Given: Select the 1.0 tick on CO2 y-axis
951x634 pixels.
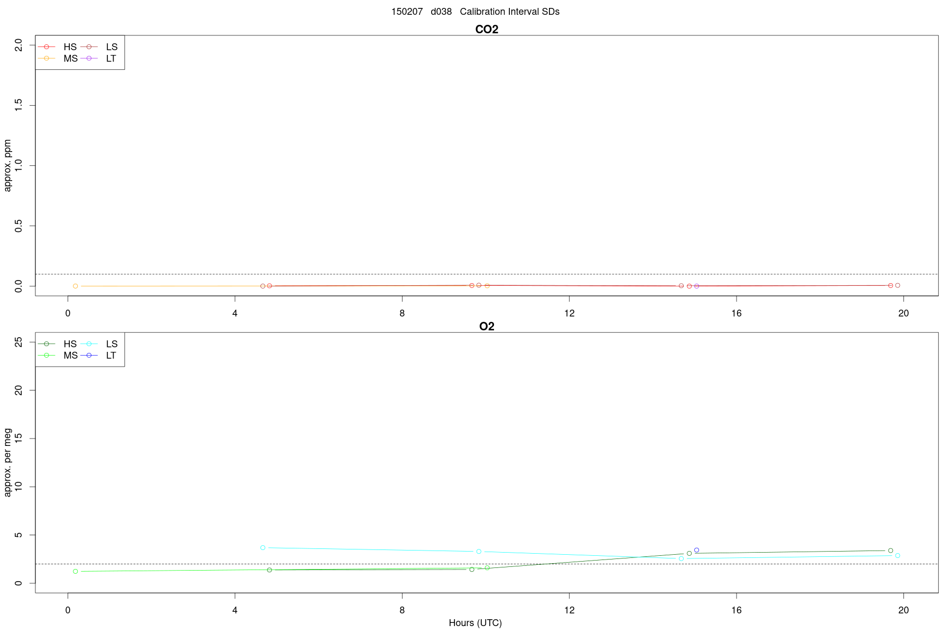Looking at the screenshot, I should click(x=19, y=165).
